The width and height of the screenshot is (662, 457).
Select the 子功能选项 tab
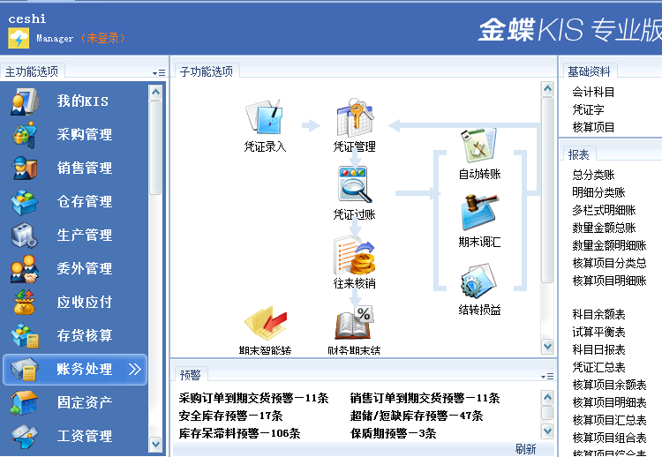pyautogui.click(x=207, y=71)
